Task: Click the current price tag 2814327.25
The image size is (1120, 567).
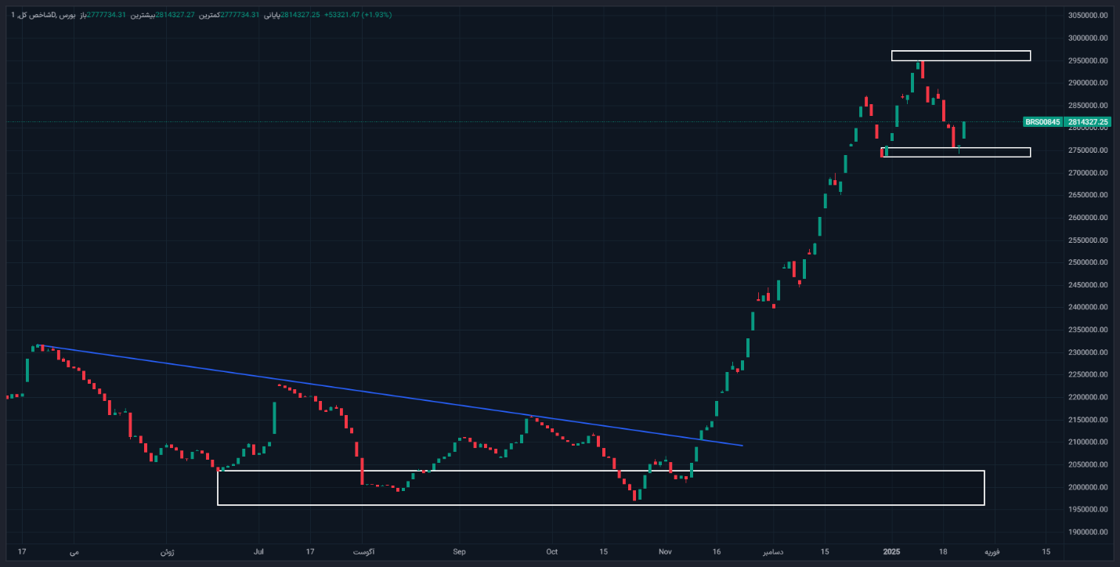Action: (x=1088, y=122)
